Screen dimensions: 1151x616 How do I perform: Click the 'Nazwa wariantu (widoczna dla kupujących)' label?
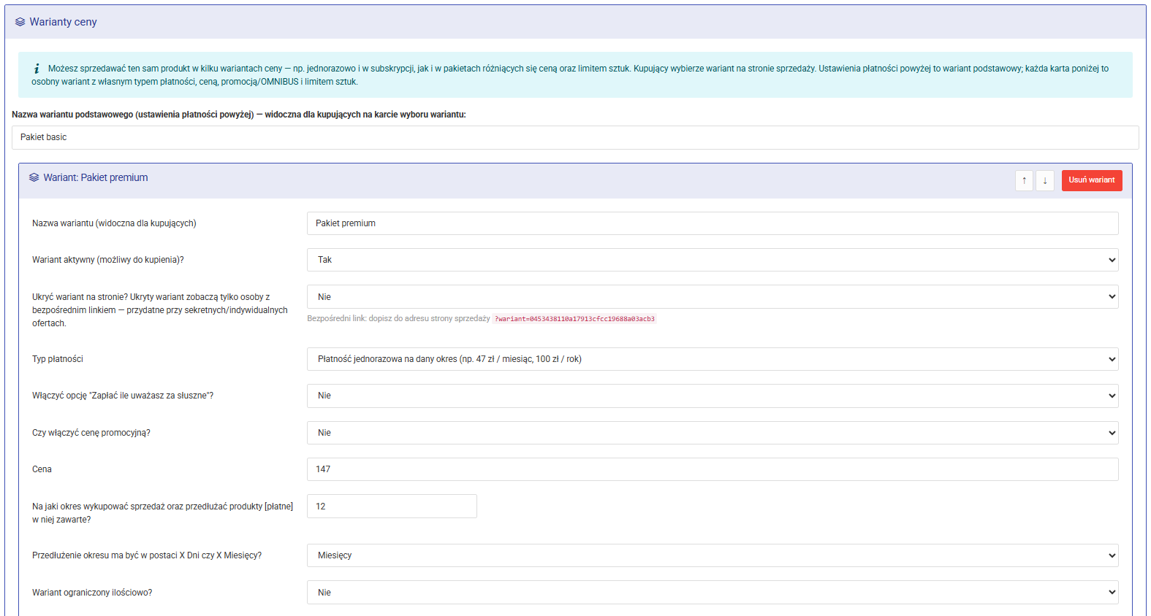pos(114,223)
